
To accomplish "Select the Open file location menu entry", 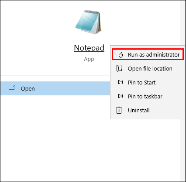I will click(148, 68).
